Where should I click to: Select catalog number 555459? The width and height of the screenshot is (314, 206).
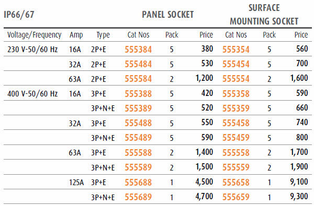point(236,138)
